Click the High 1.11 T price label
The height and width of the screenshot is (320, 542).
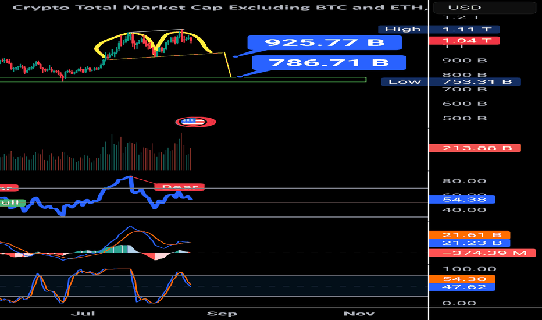(438, 30)
